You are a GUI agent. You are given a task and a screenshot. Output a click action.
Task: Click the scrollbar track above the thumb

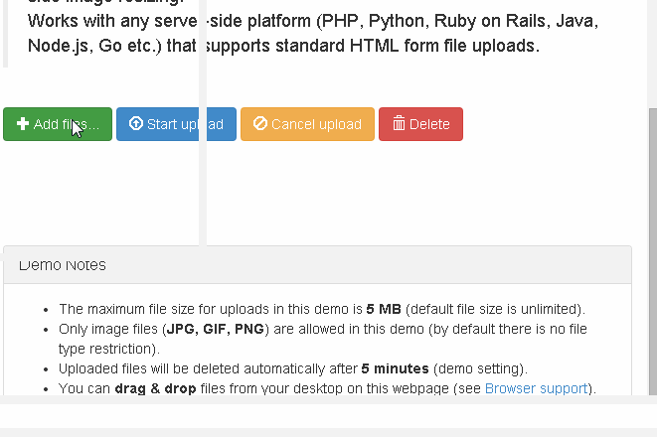[x=652, y=54]
